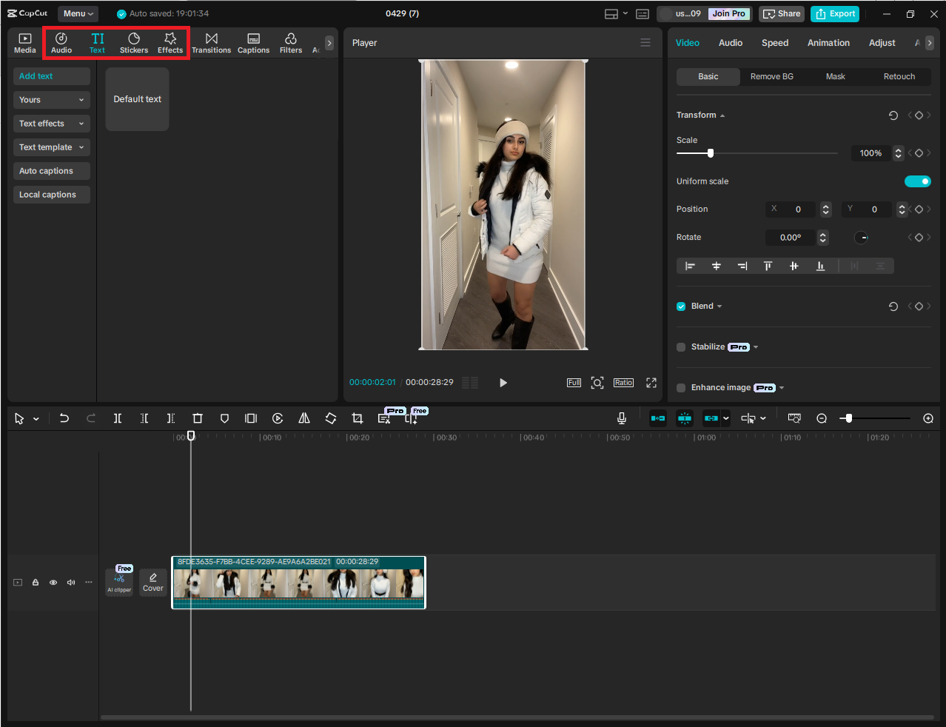Click the Reverse clip icon

click(278, 418)
